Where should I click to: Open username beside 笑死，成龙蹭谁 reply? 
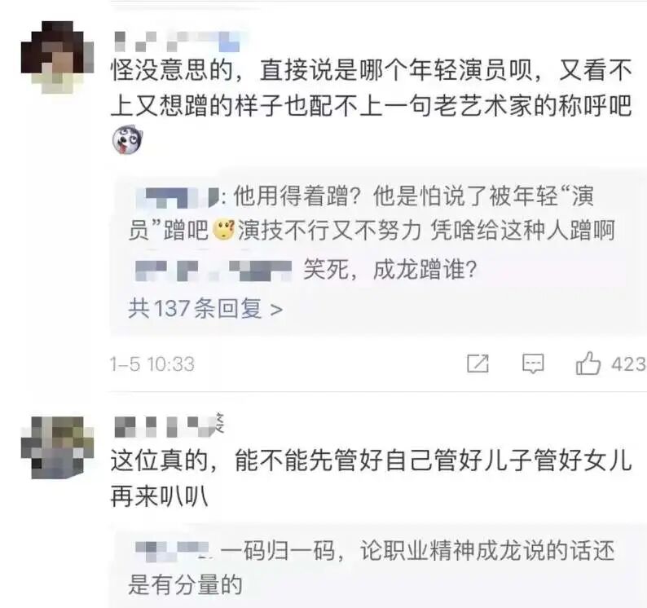point(213,270)
